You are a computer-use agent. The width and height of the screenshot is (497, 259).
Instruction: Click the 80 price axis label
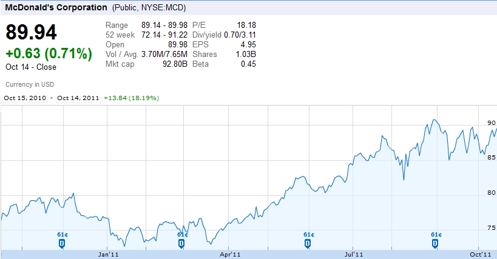click(x=492, y=192)
